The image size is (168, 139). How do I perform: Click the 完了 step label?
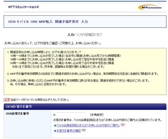tap(99, 35)
